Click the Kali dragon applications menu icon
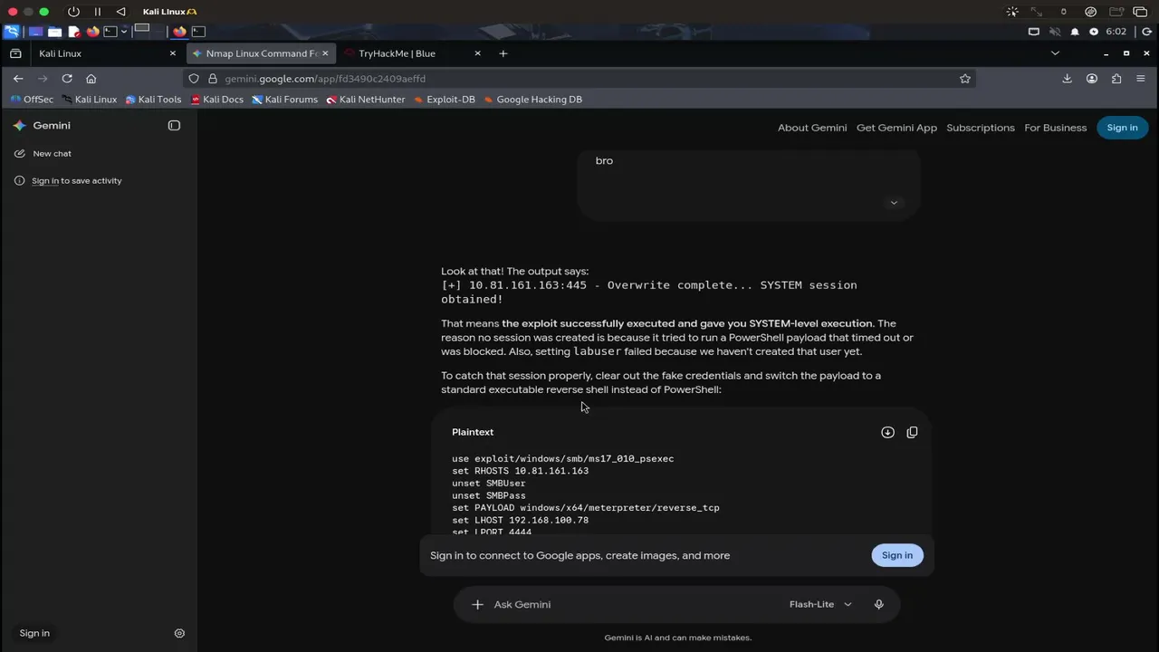The image size is (1159, 652). point(12,31)
